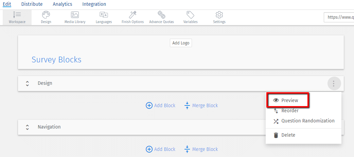Expand or collapse the Navigation block
The height and width of the screenshot is (157, 354).
[27, 127]
